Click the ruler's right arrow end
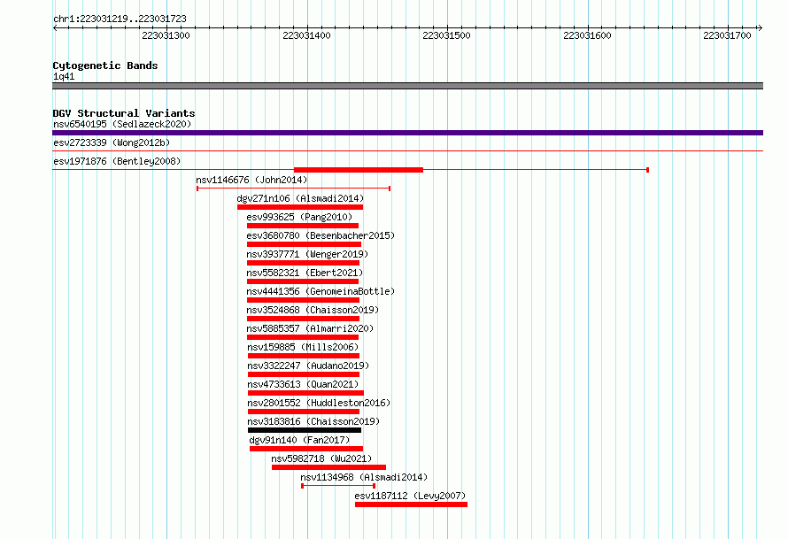The height and width of the screenshot is (539, 788). [x=761, y=28]
